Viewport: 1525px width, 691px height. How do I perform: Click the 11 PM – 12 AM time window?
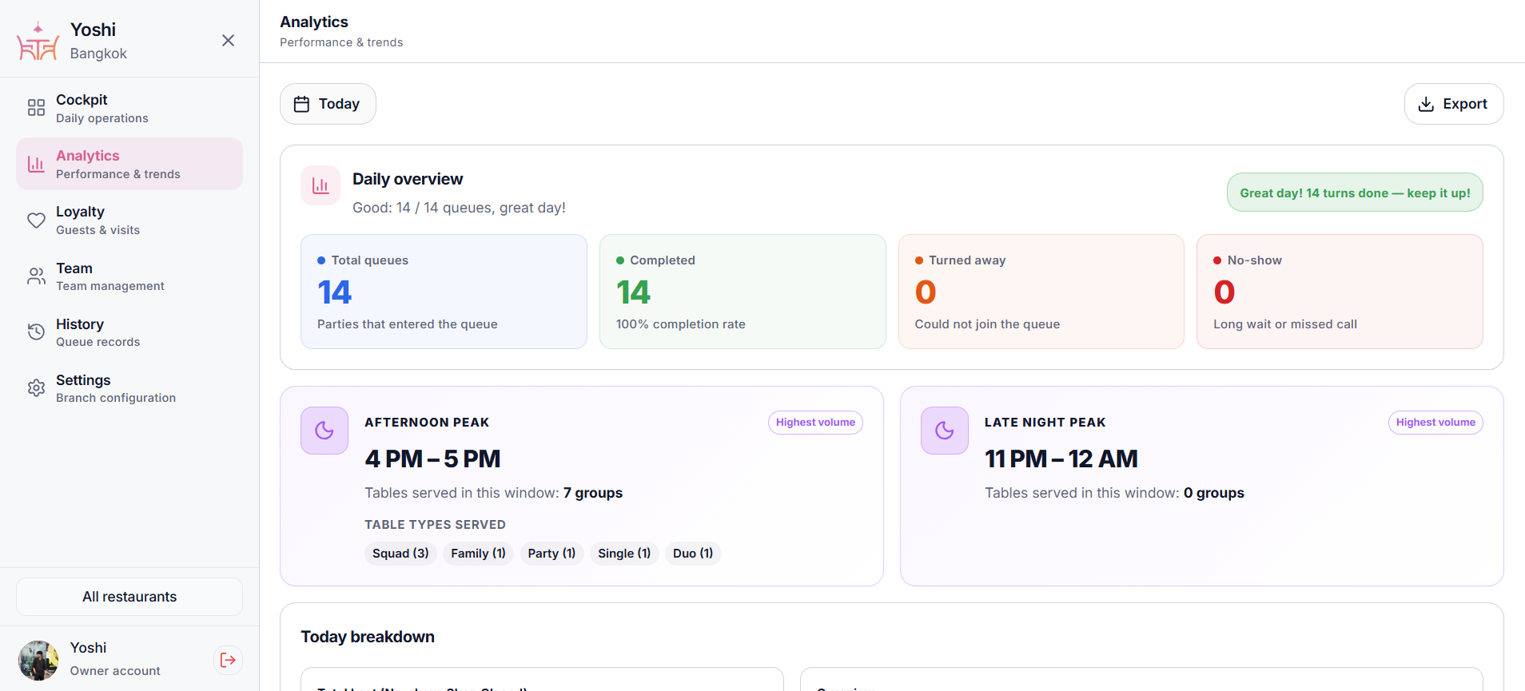pyautogui.click(x=1061, y=459)
